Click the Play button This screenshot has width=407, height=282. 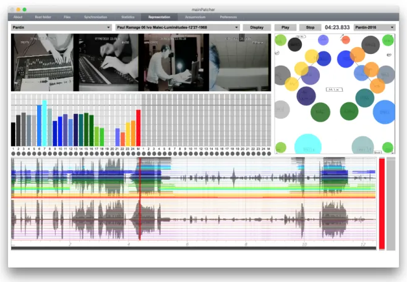pyautogui.click(x=285, y=27)
